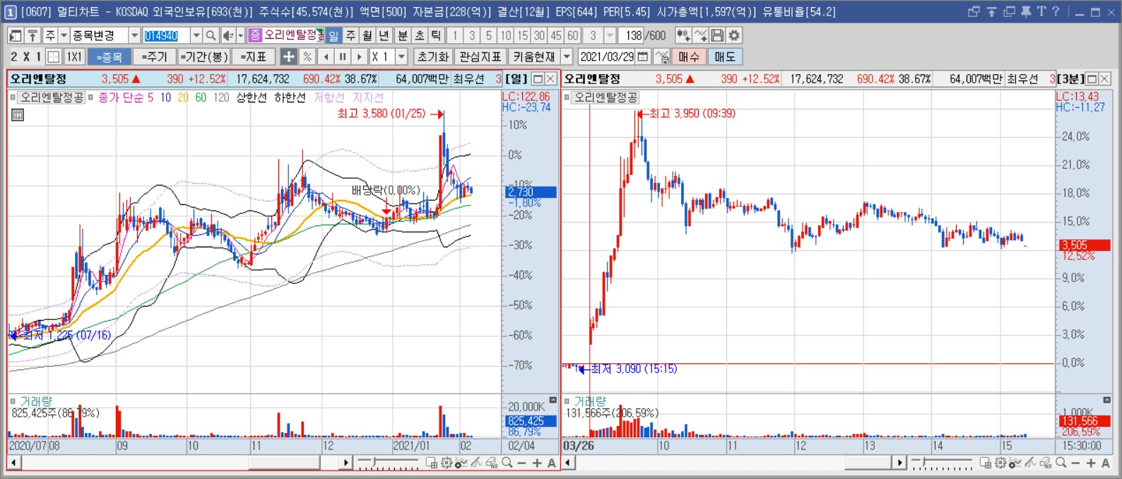Pause the chart replay
This screenshot has height=479, width=1122.
click(x=343, y=57)
